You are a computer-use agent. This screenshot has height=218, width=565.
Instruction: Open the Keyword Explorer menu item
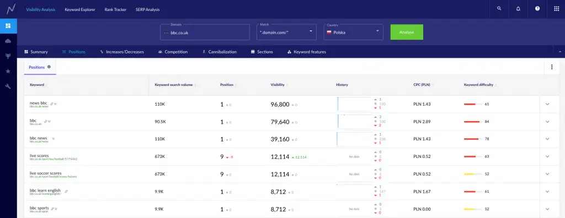tap(80, 10)
